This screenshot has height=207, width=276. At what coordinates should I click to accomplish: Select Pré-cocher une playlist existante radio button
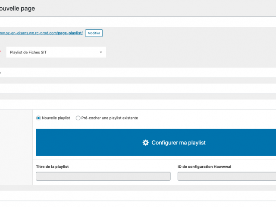click(x=78, y=118)
